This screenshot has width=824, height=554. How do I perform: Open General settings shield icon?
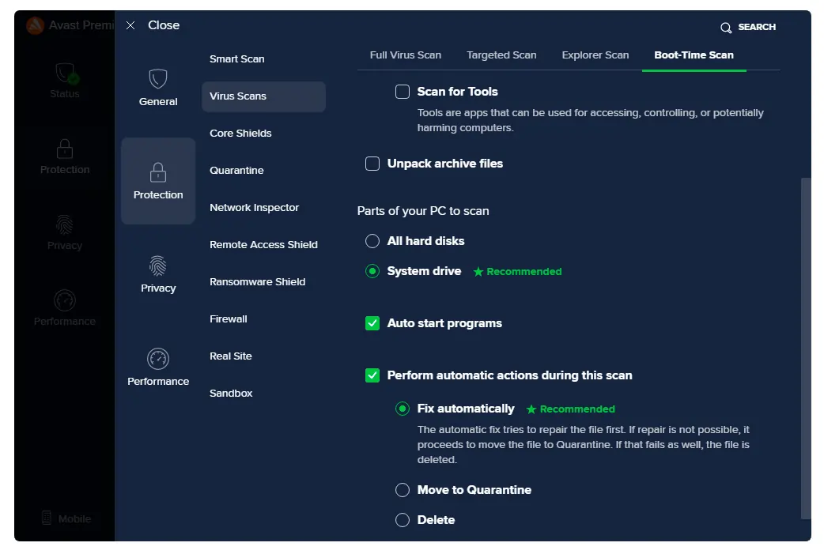pos(158,79)
